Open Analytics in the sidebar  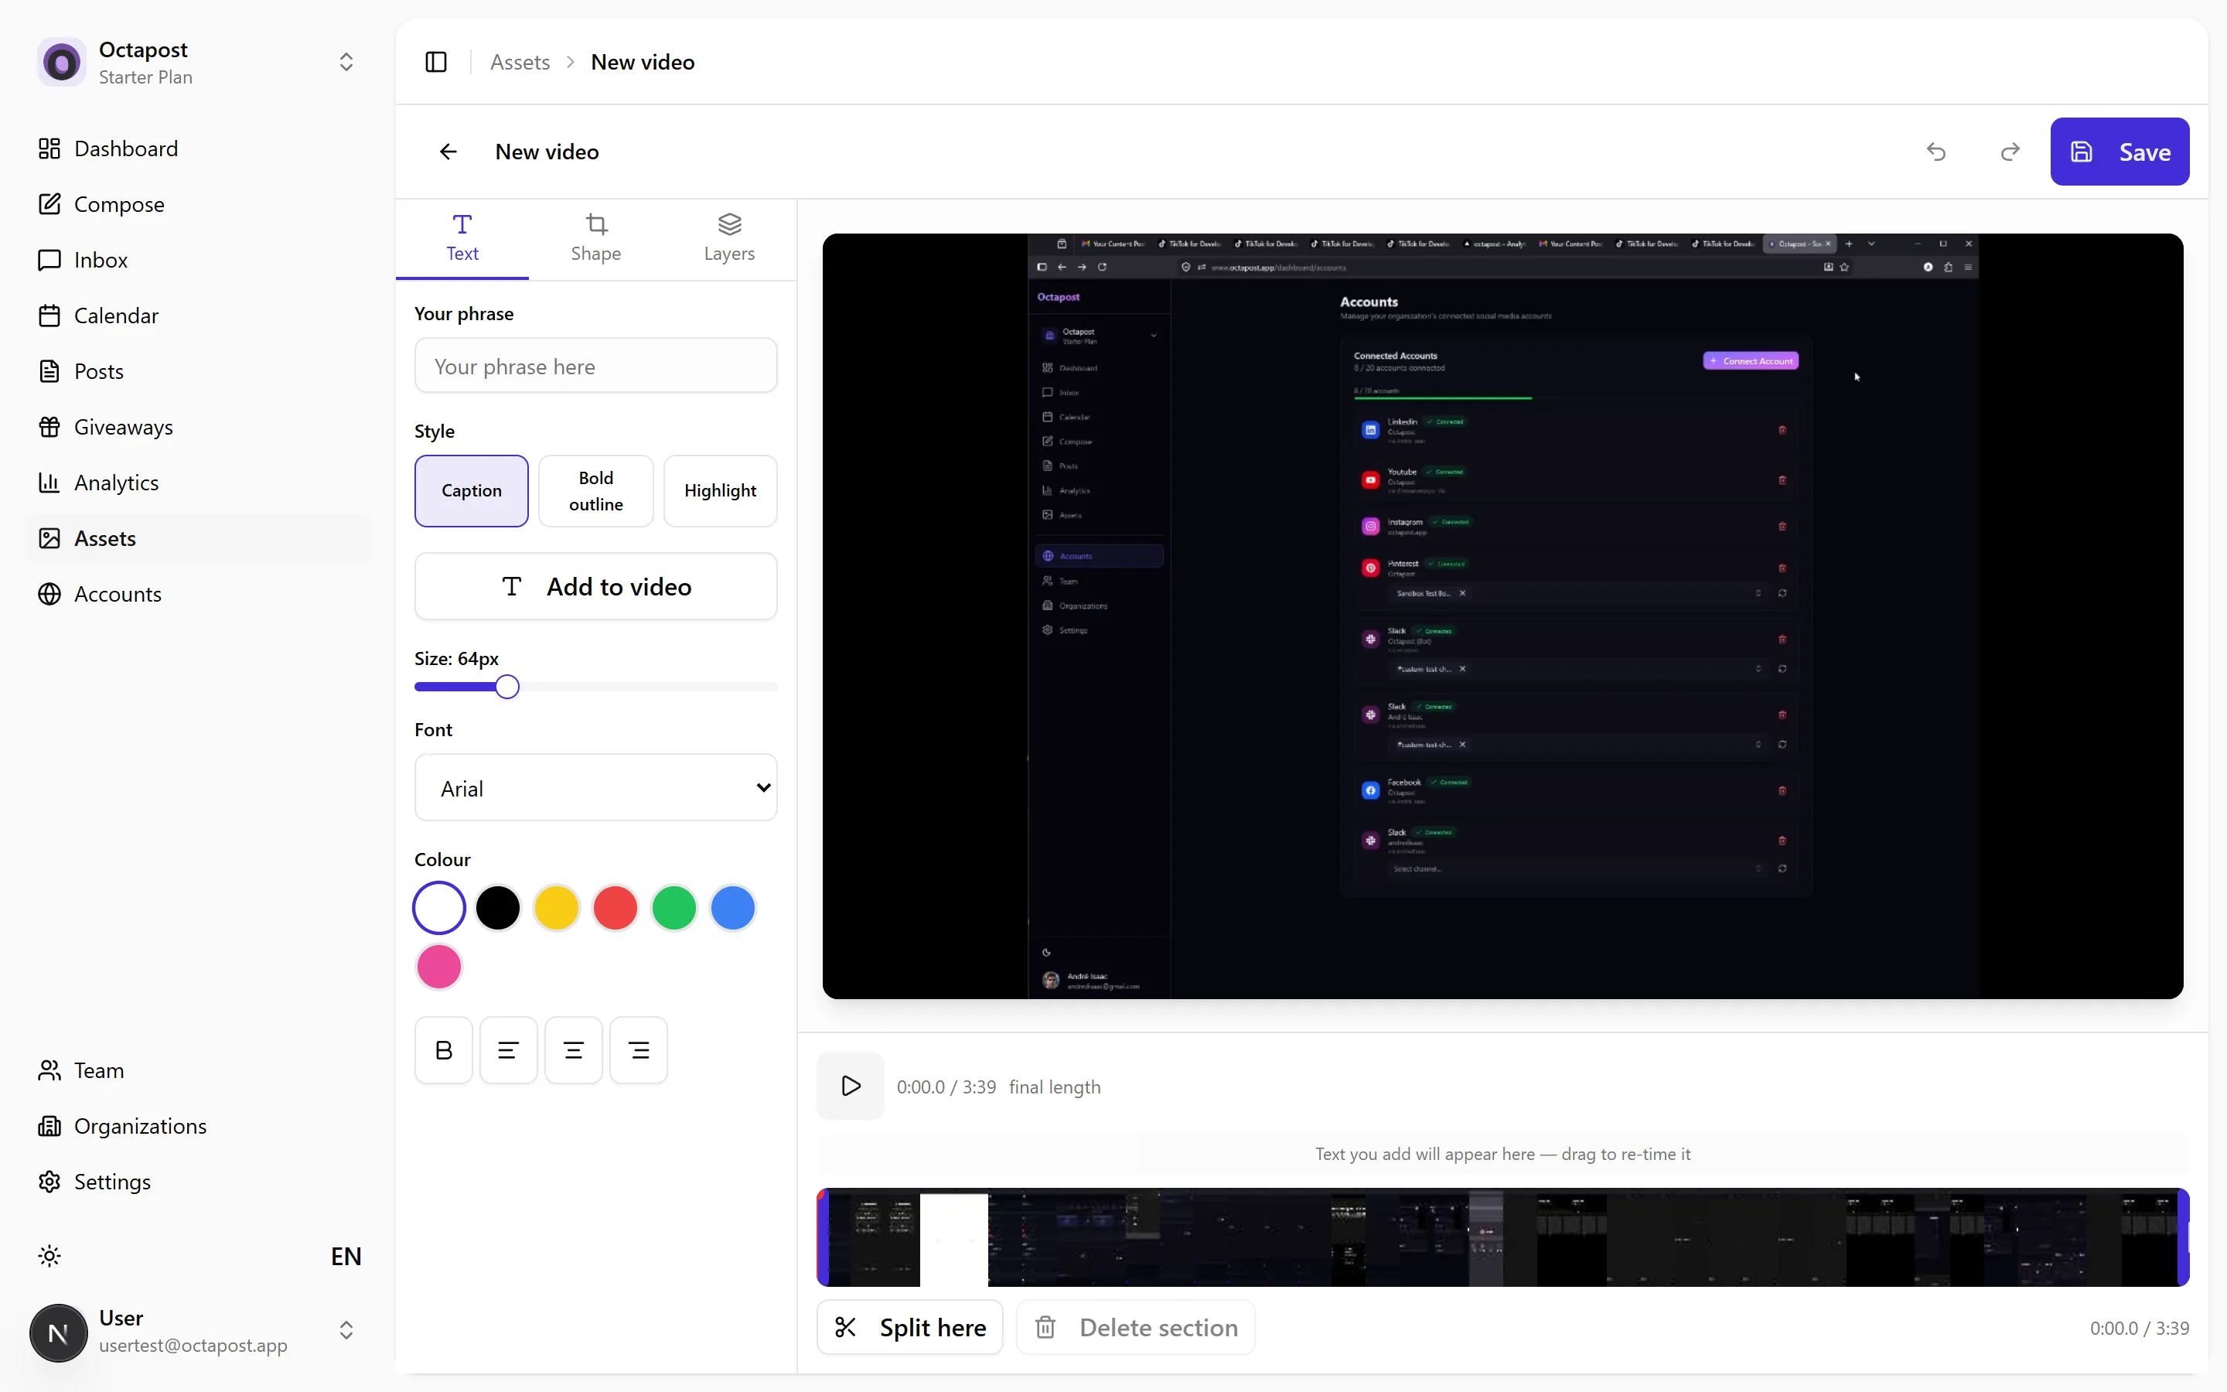click(x=199, y=483)
